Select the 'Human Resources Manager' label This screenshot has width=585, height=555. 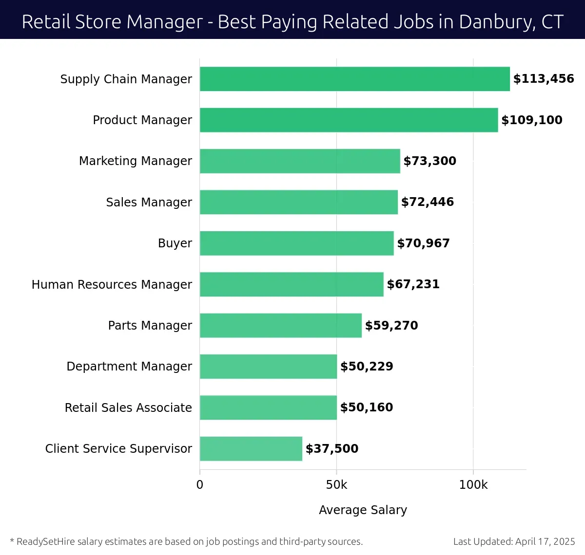(x=112, y=284)
